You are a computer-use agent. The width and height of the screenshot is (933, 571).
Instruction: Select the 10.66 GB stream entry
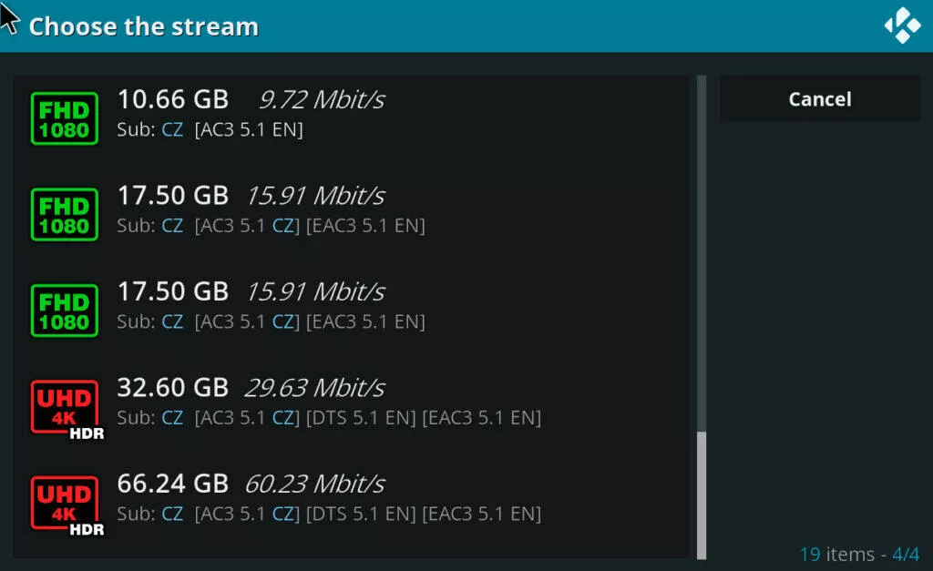pyautogui.click(x=351, y=118)
